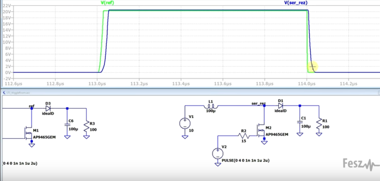This screenshot has width=380, height=181.
Task: Select the V2 pulse source symbol
Action: coord(217,153)
